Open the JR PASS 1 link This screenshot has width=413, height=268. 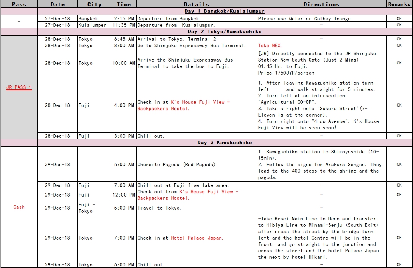pyautogui.click(x=19, y=87)
